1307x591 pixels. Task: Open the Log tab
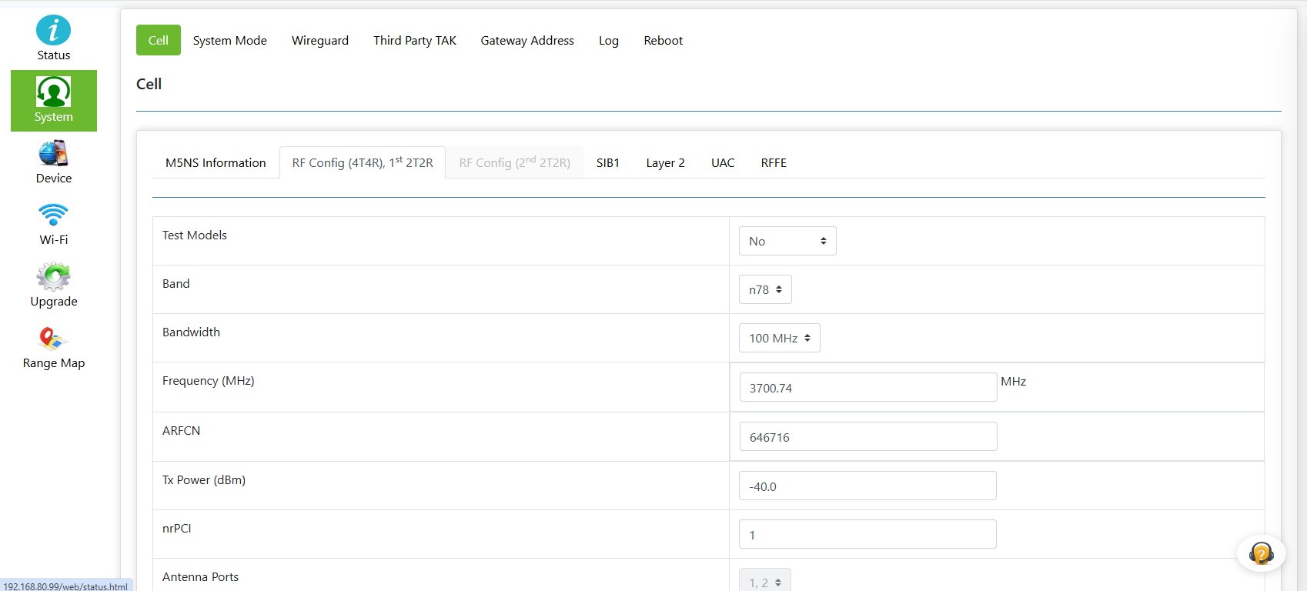(609, 40)
